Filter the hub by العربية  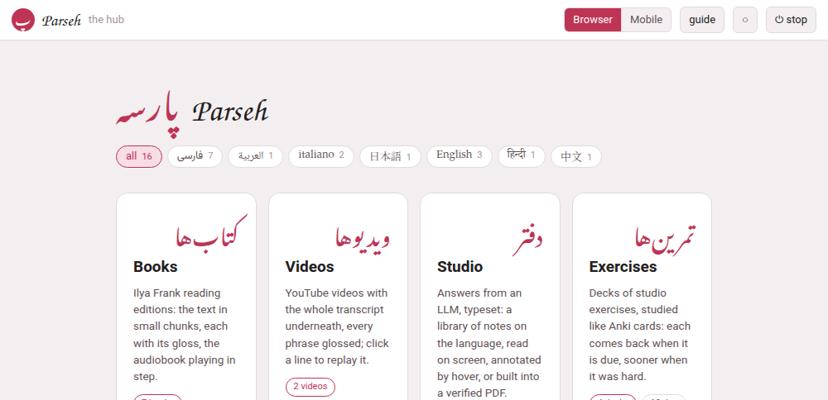coord(256,156)
